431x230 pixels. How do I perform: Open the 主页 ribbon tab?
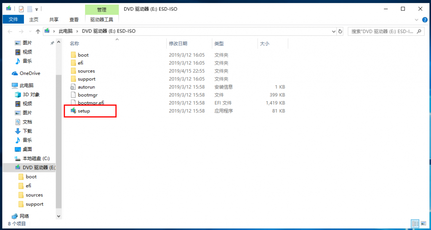(34, 19)
